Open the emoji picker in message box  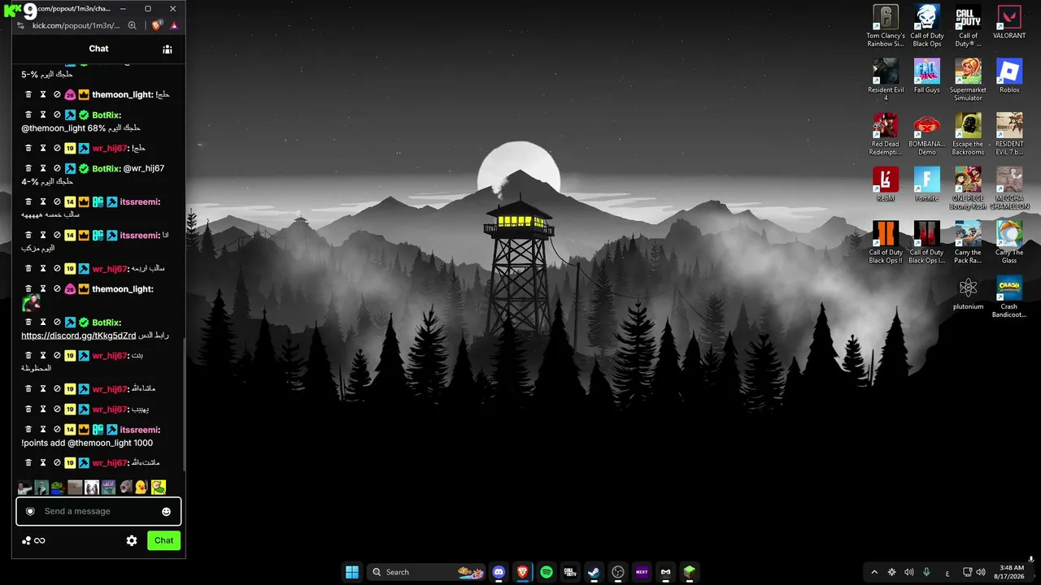point(167,512)
